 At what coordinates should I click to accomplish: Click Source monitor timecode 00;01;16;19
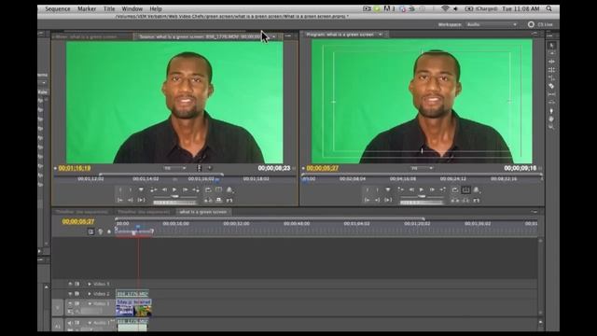pyautogui.click(x=75, y=168)
